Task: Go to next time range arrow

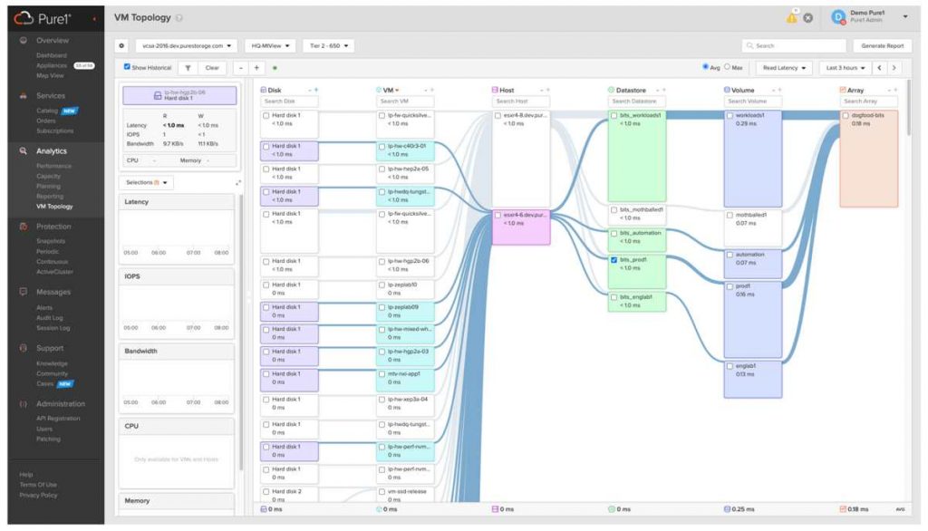Action: [x=894, y=68]
